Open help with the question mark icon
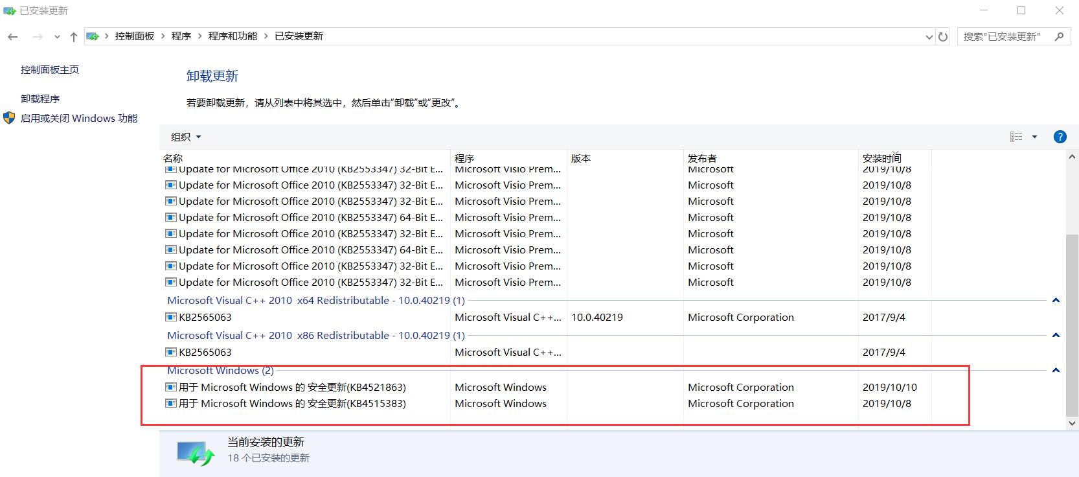The image size is (1079, 477). (1060, 137)
